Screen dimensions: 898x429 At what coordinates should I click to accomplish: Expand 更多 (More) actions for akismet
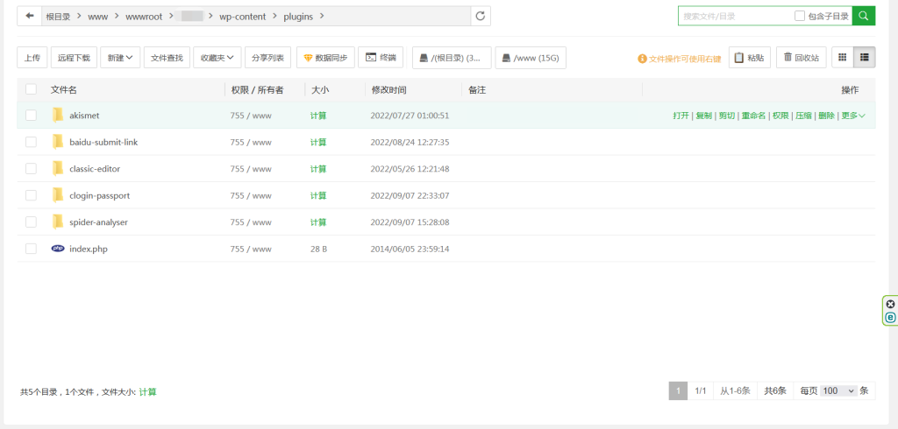[853, 116]
